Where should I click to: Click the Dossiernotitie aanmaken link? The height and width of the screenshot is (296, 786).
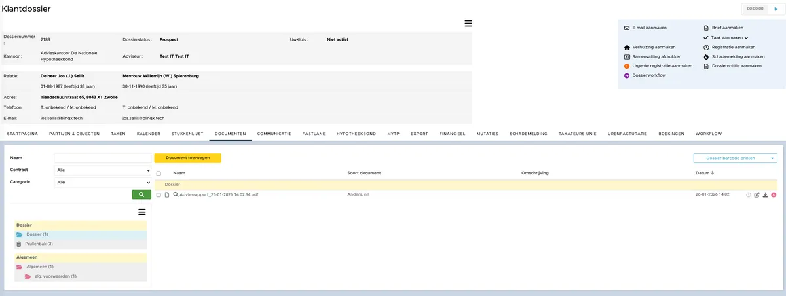click(x=736, y=66)
